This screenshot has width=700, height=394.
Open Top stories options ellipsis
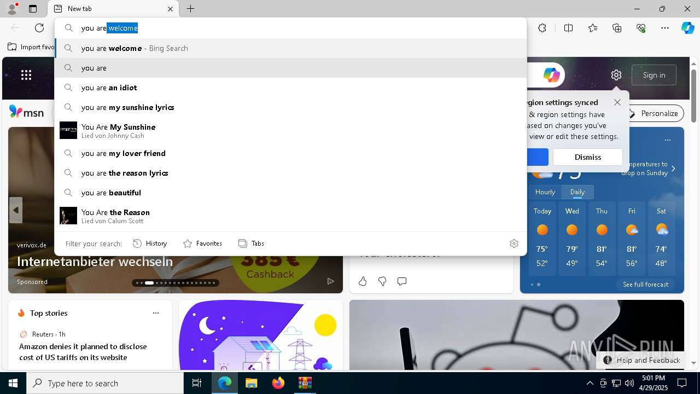click(x=156, y=313)
